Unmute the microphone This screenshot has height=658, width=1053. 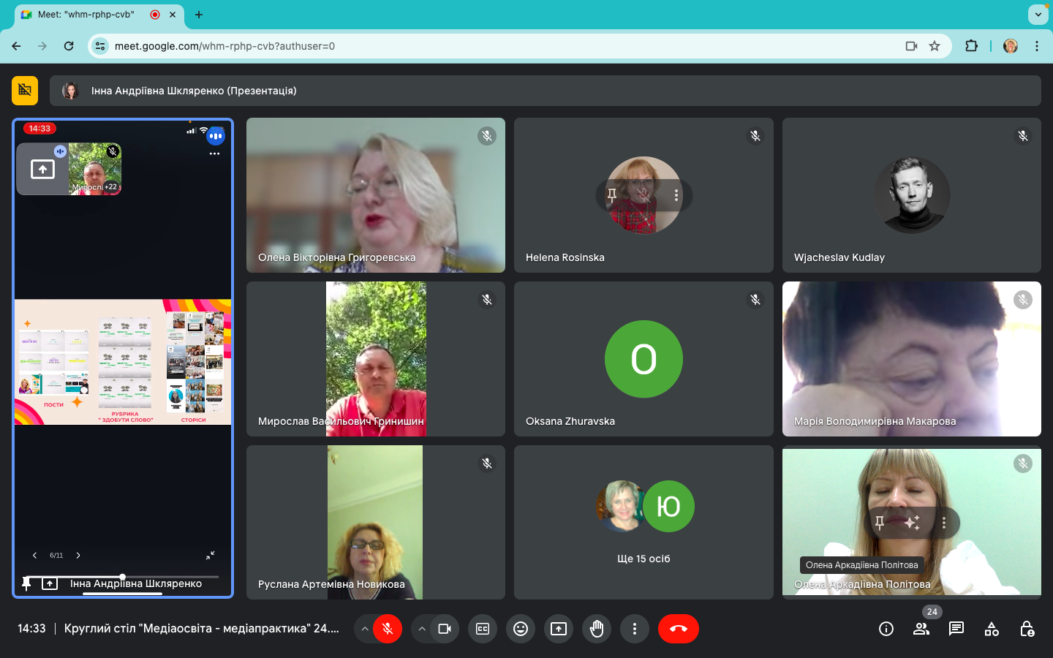point(388,629)
